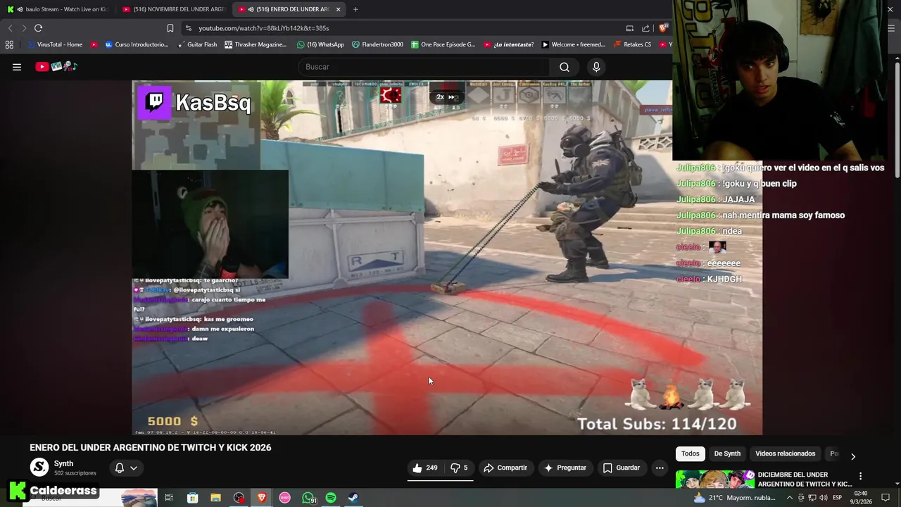The width and height of the screenshot is (901, 507).
Task: Open the VirusTotal - Home bookmark
Action: (54, 44)
